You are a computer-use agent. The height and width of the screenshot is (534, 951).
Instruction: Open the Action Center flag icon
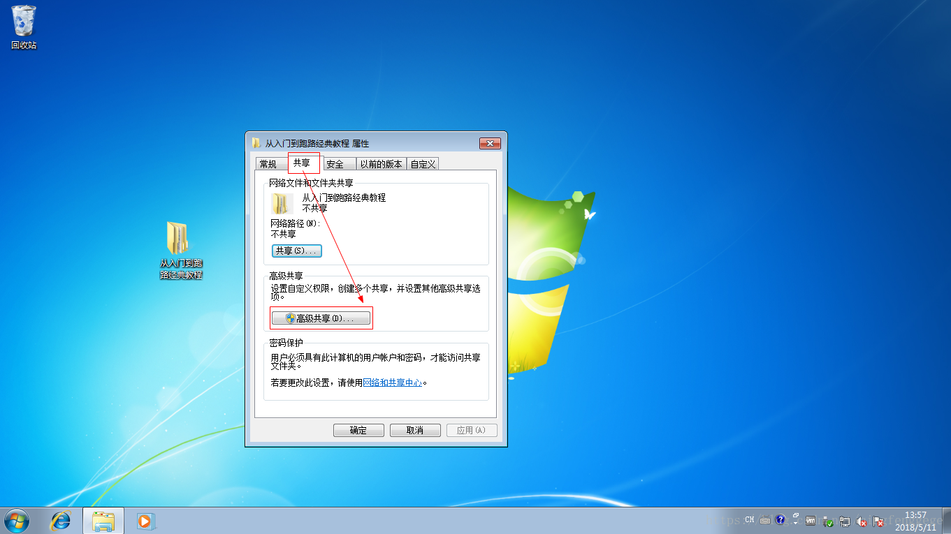878,521
